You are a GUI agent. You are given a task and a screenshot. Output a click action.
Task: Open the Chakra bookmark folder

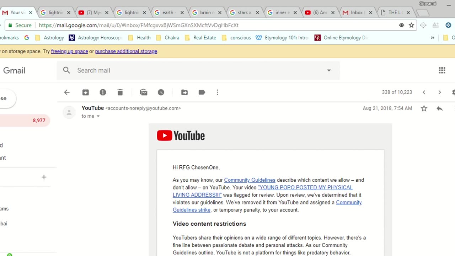coord(167,38)
